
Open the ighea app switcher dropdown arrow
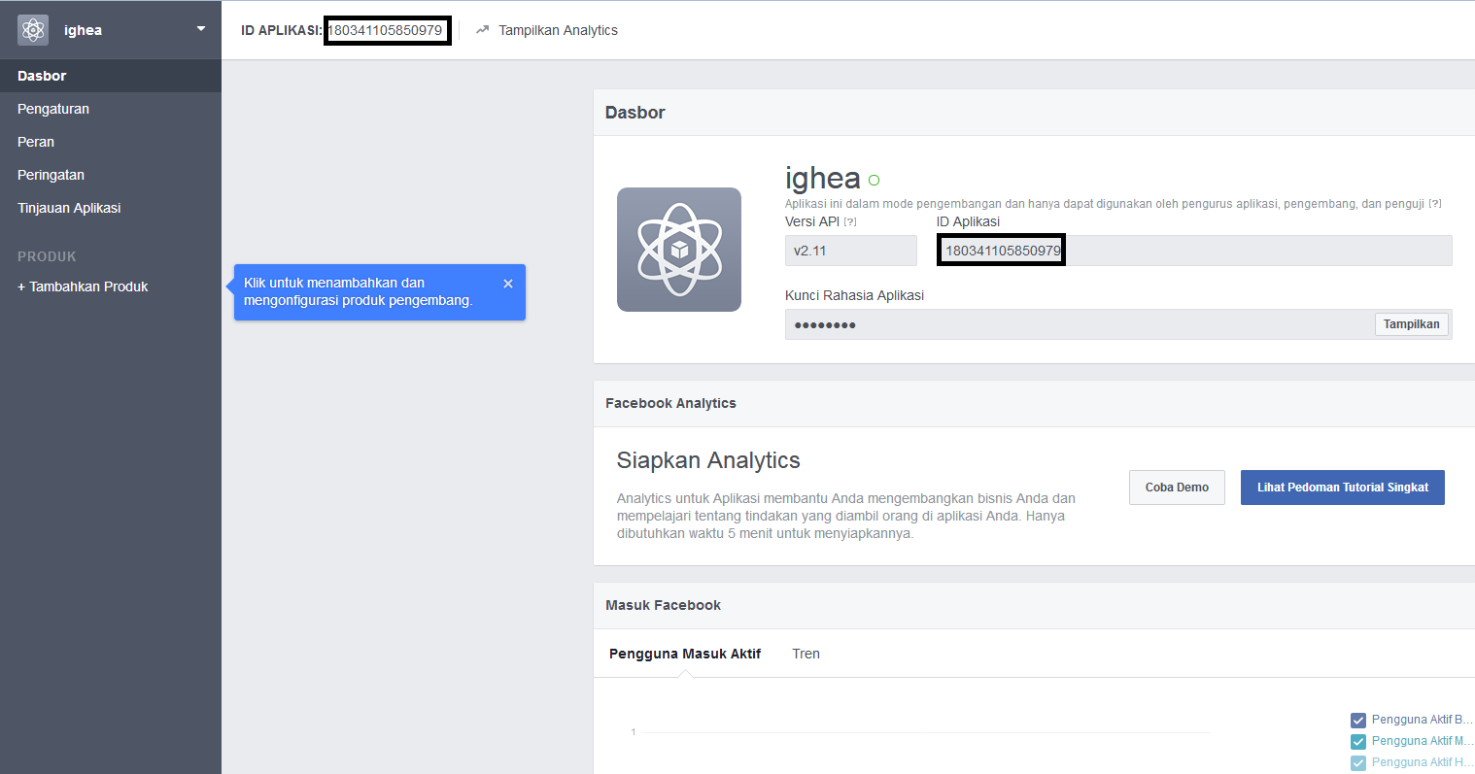(x=201, y=29)
